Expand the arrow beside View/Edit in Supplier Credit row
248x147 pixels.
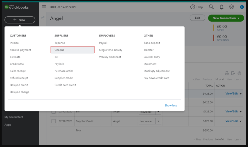click(x=240, y=121)
